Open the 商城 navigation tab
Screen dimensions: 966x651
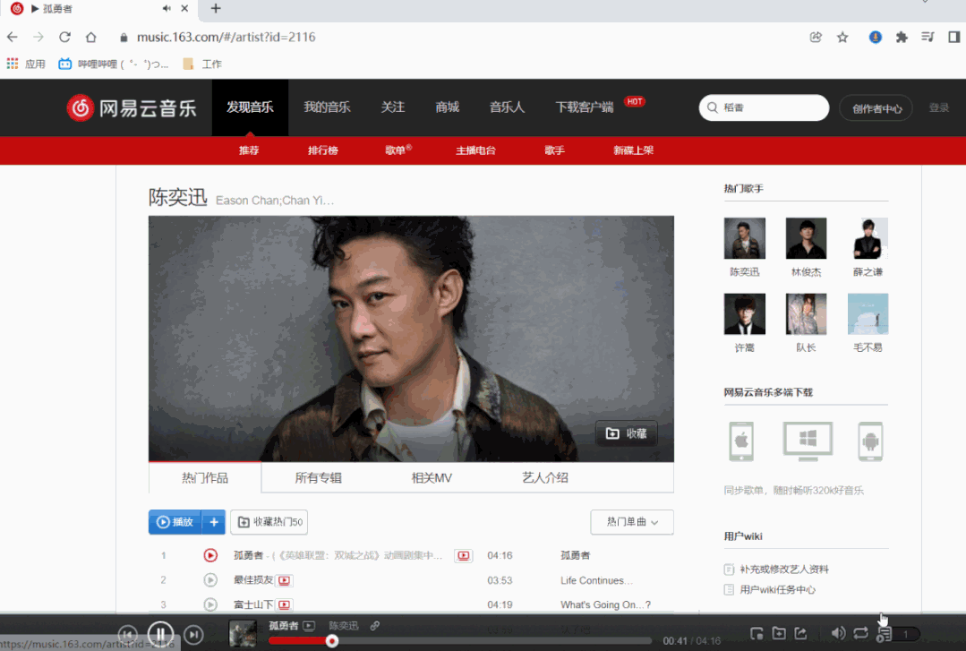coord(448,107)
